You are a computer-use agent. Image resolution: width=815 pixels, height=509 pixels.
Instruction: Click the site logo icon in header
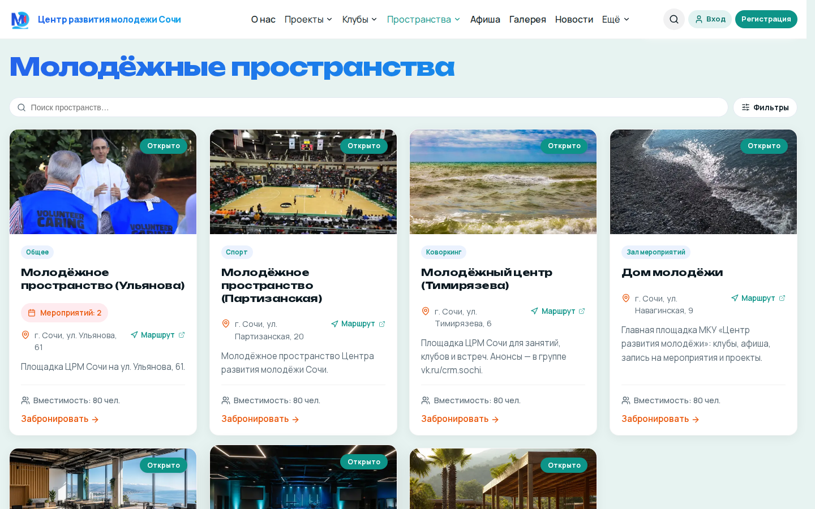[20, 20]
